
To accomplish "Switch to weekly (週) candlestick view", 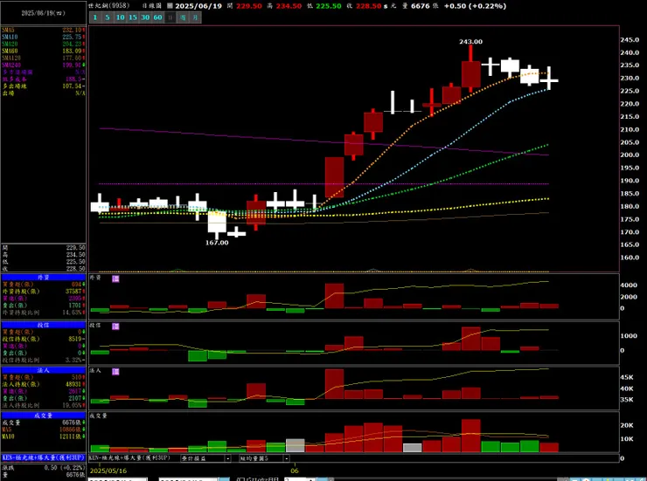I will coord(183,17).
